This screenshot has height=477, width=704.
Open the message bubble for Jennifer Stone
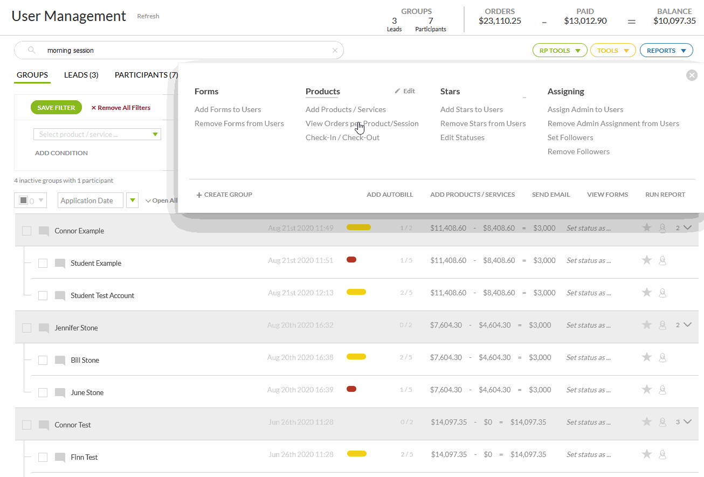[x=44, y=328]
